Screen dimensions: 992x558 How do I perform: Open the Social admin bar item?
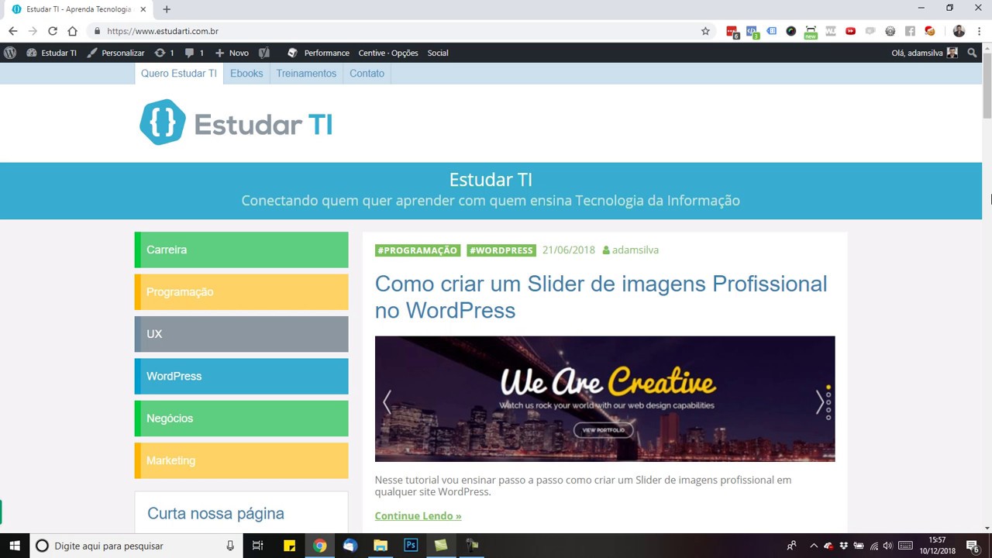tap(438, 53)
